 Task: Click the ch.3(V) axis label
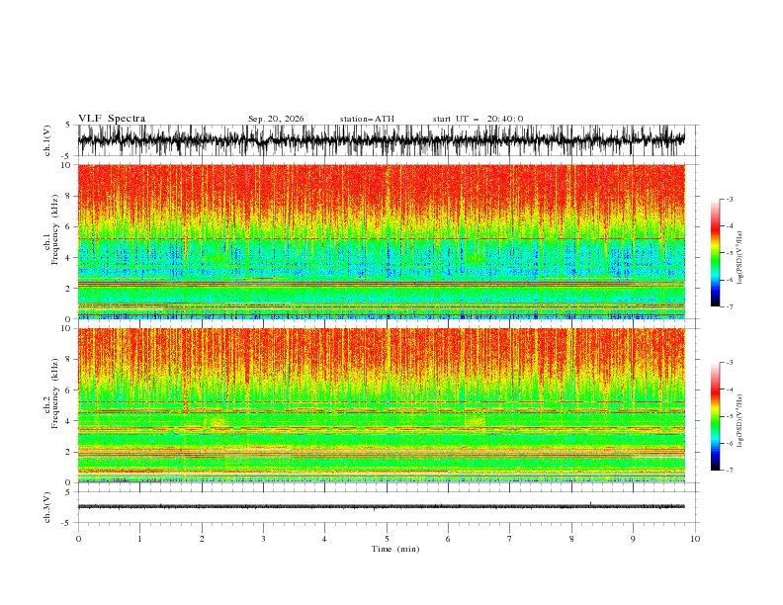point(47,507)
